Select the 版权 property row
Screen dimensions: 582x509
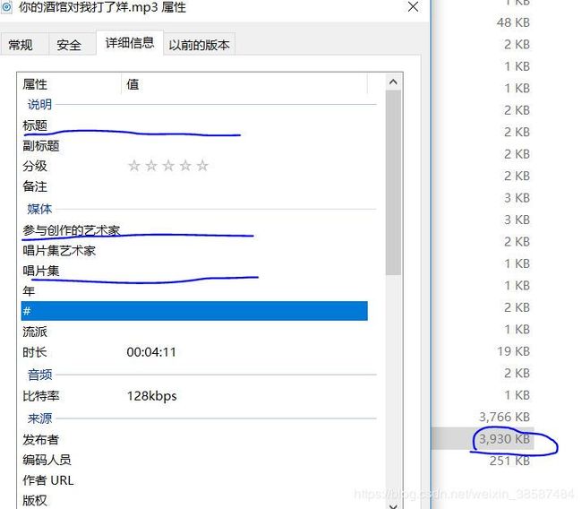click(194, 500)
